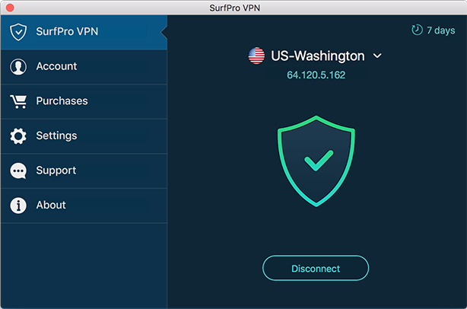467x309 pixels.
Task: Click the SurfPro VPN shield sidebar icon
Action: click(x=18, y=32)
